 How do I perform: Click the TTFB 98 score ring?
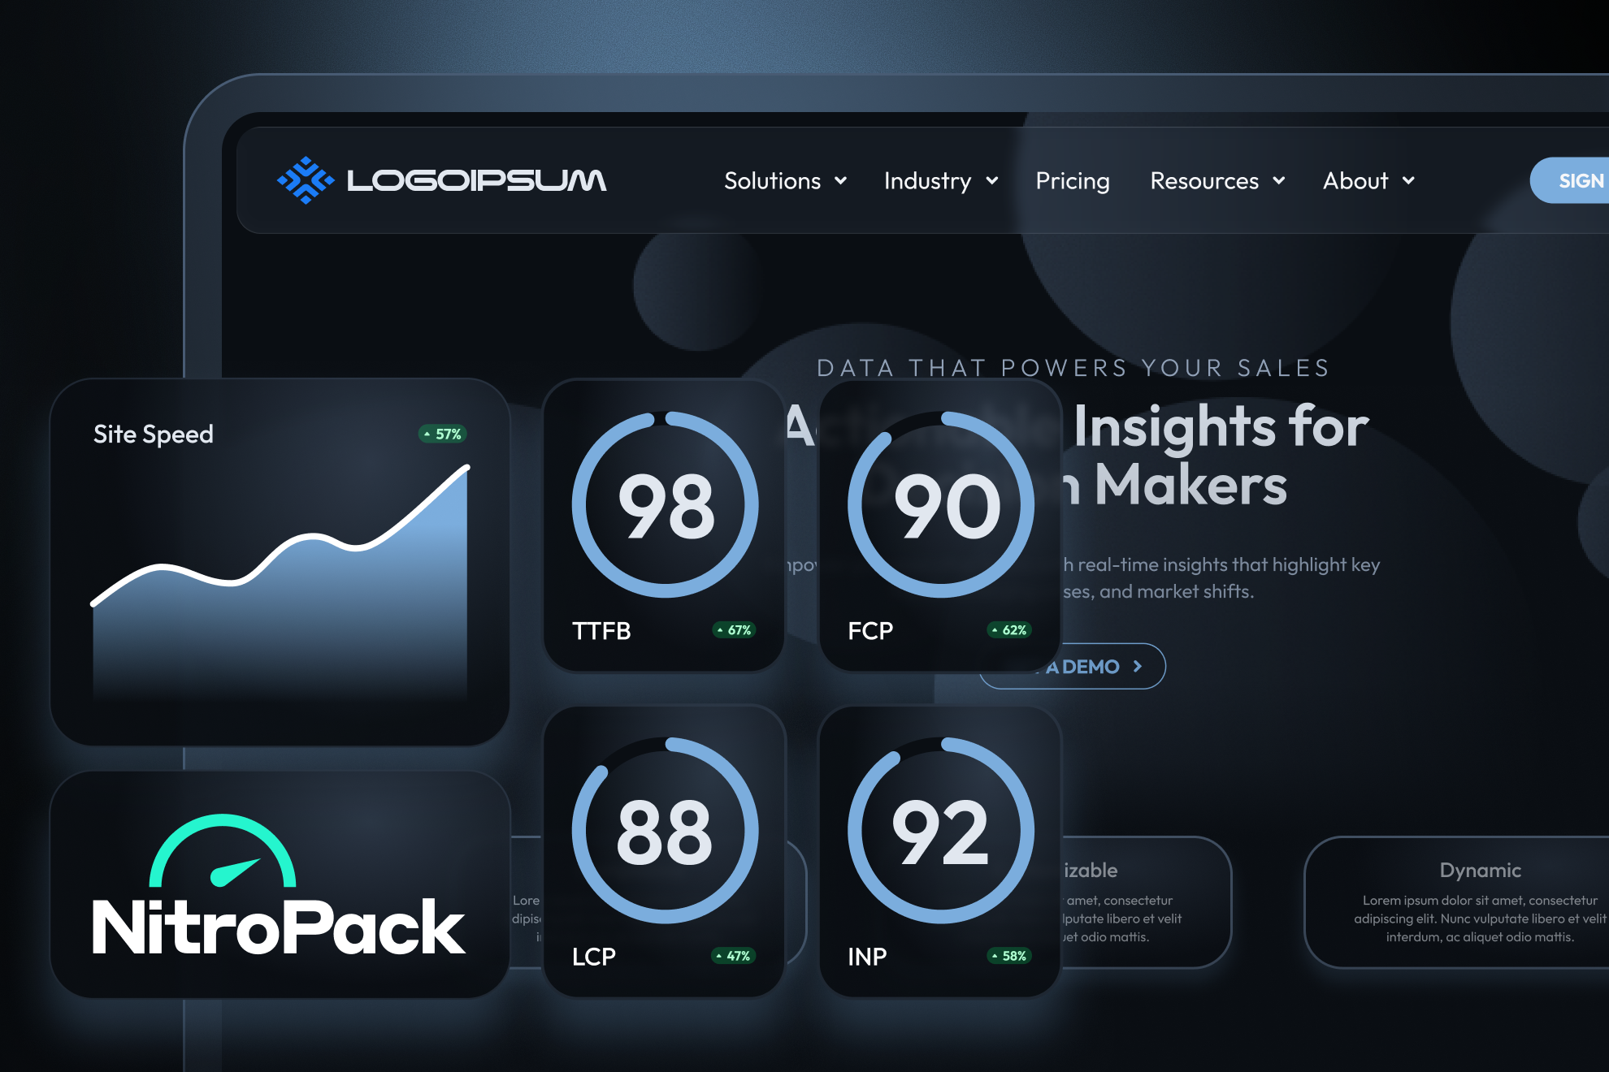665,505
